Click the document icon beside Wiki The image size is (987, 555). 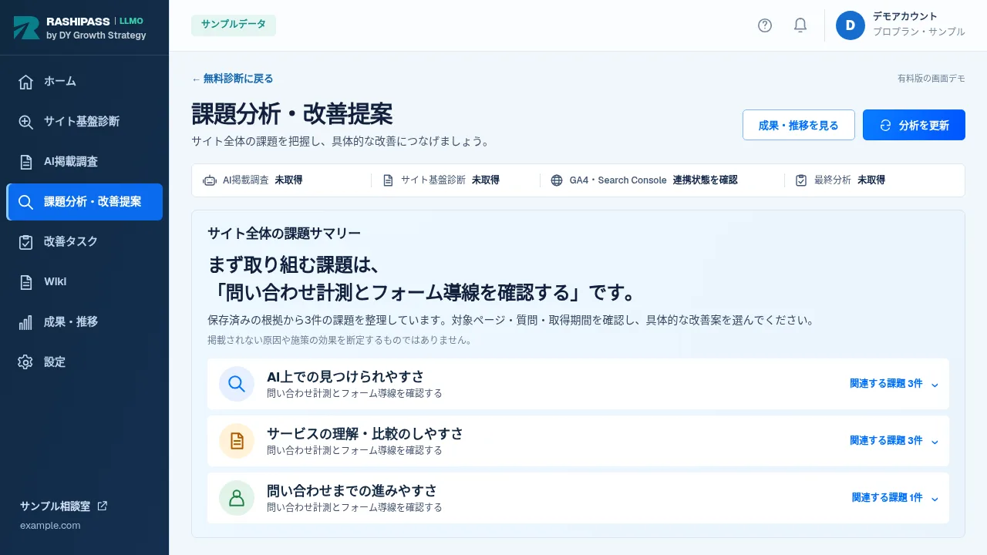coord(25,282)
